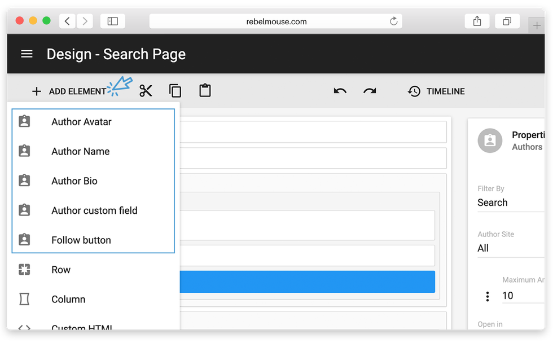Click the scissors cut icon
This screenshot has width=553, height=343.
point(146,91)
